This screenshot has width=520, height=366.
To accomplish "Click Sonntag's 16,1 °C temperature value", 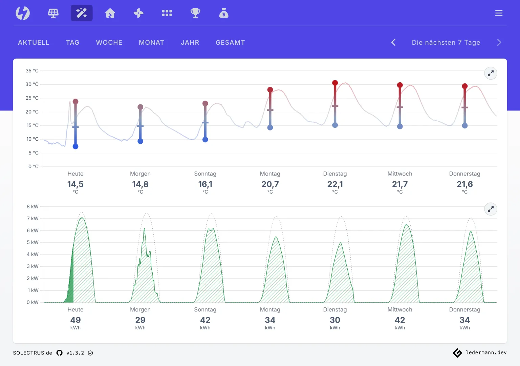I will [x=205, y=184].
